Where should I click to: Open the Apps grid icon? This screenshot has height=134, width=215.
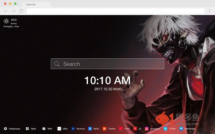[x=27, y=129]
